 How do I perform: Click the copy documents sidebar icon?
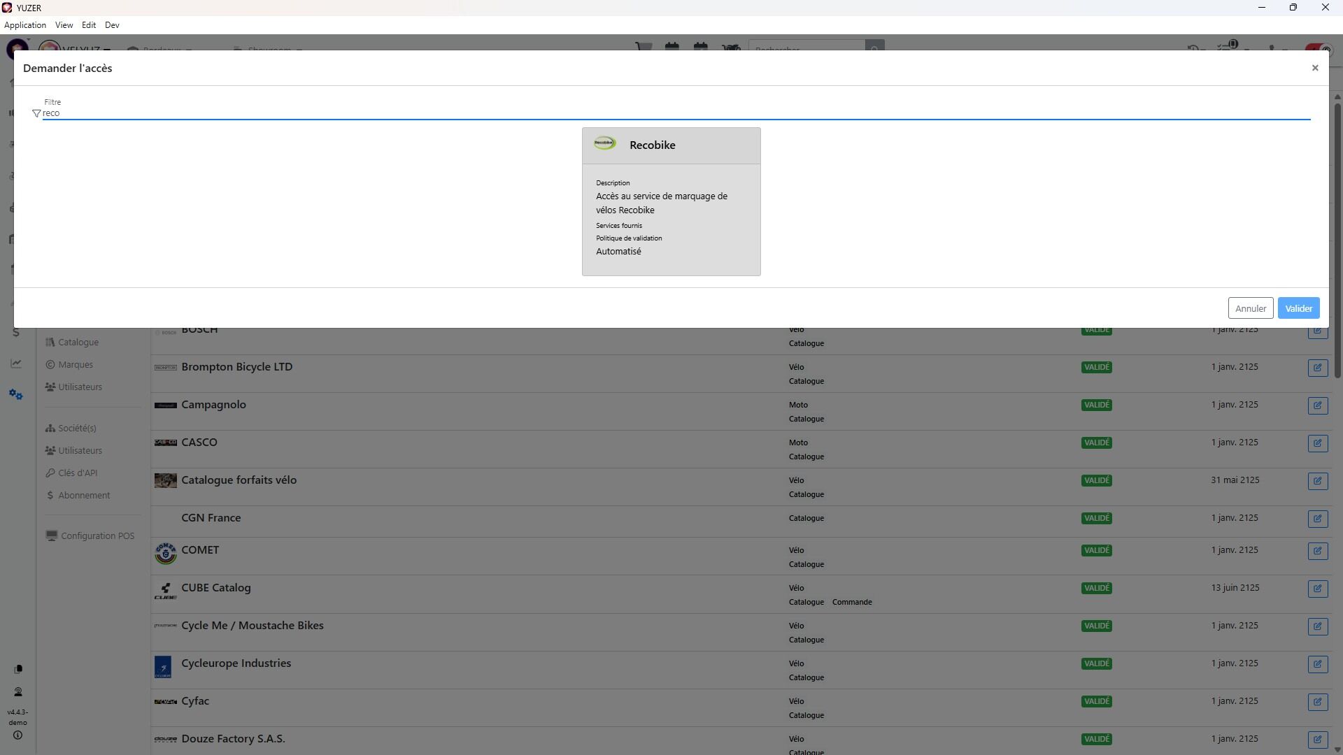[18, 669]
